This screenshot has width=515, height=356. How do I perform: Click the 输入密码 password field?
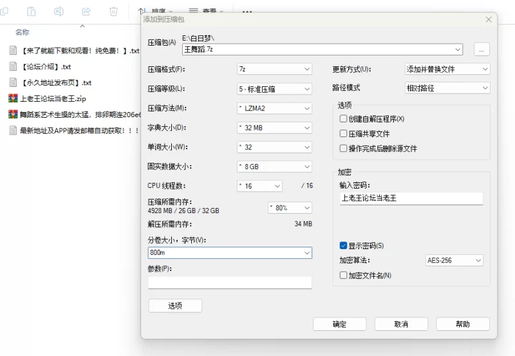click(x=411, y=198)
